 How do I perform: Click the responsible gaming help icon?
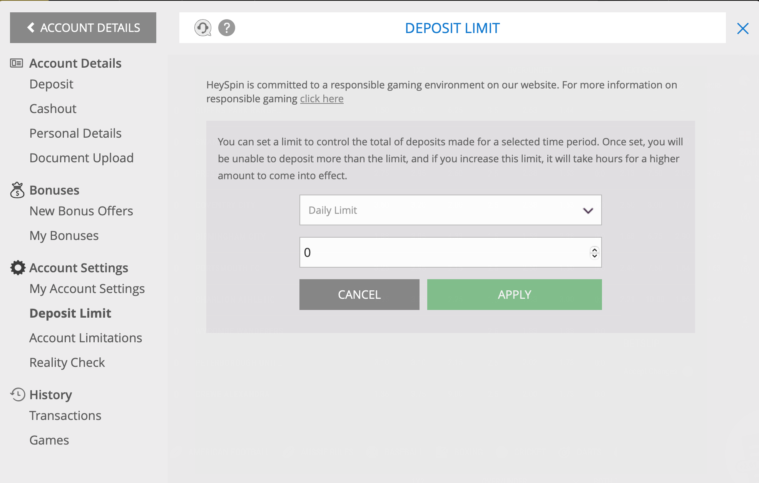click(x=226, y=27)
